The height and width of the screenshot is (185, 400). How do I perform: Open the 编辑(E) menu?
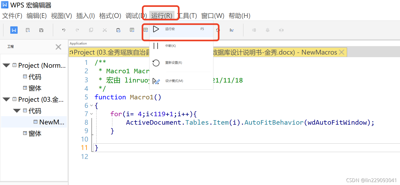tap(37, 16)
